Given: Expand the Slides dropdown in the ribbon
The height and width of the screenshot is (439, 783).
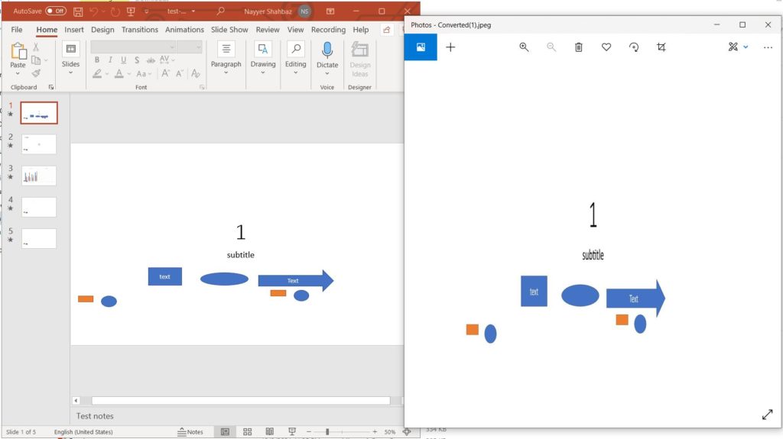Looking at the screenshot, I should (x=70, y=74).
